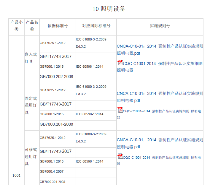Click the 实施规则号 column header
The image size is (210, 185).
(160, 26)
